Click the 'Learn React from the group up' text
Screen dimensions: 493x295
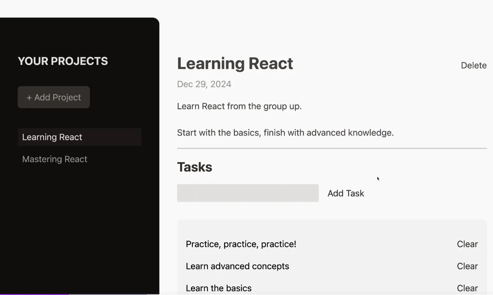pyautogui.click(x=239, y=106)
